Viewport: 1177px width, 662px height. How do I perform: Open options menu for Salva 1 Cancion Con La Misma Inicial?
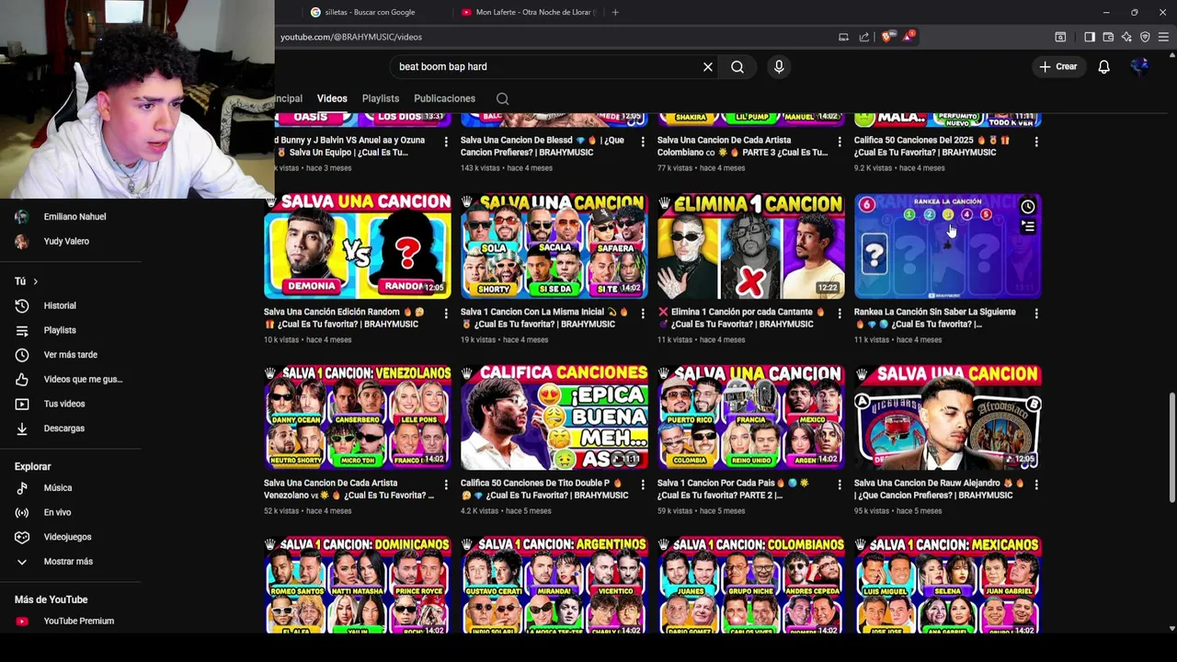click(643, 314)
